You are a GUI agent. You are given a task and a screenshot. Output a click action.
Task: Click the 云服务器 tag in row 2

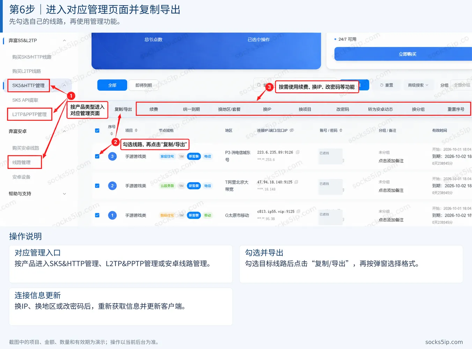click(x=167, y=186)
